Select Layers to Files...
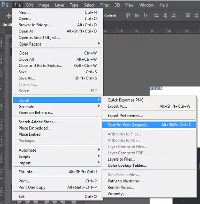 tap(149, 159)
